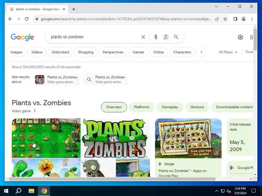
Task: Open a new browser tab
Action: tap(73, 9)
